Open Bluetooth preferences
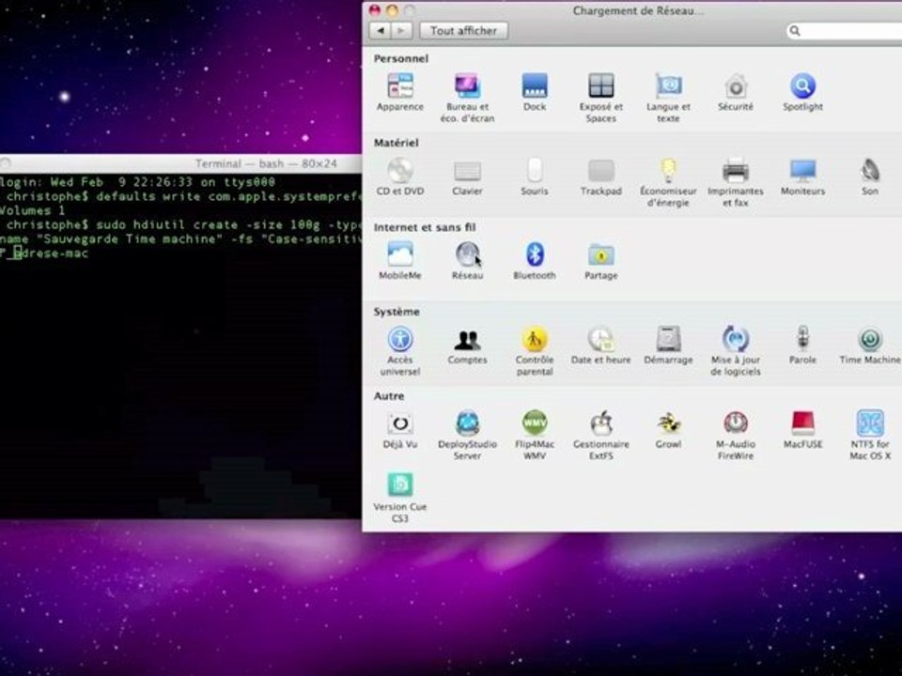Screen dimensions: 902x676 click(x=535, y=261)
